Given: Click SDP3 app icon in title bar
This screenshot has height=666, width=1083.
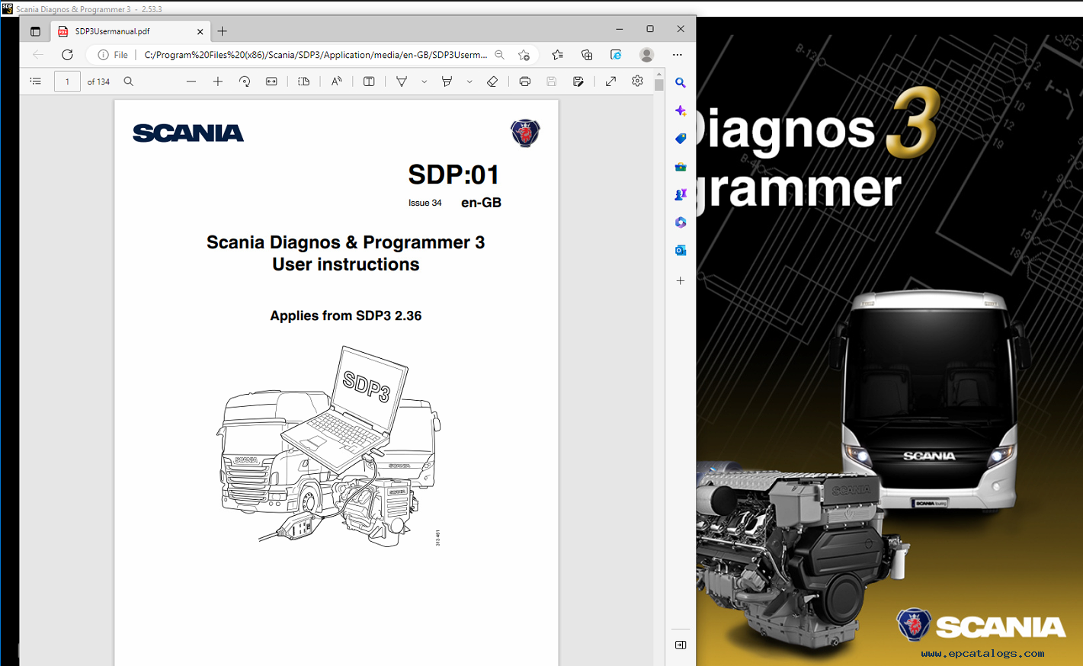Looking at the screenshot, I should point(7,8).
